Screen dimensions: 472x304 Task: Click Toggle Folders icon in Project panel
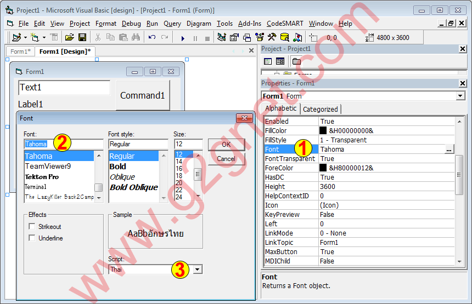point(296,61)
